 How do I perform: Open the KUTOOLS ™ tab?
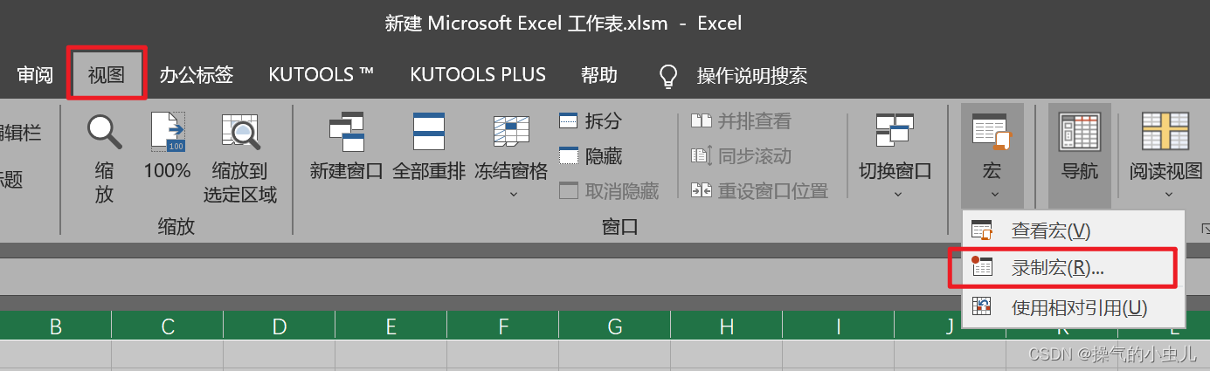pos(322,75)
